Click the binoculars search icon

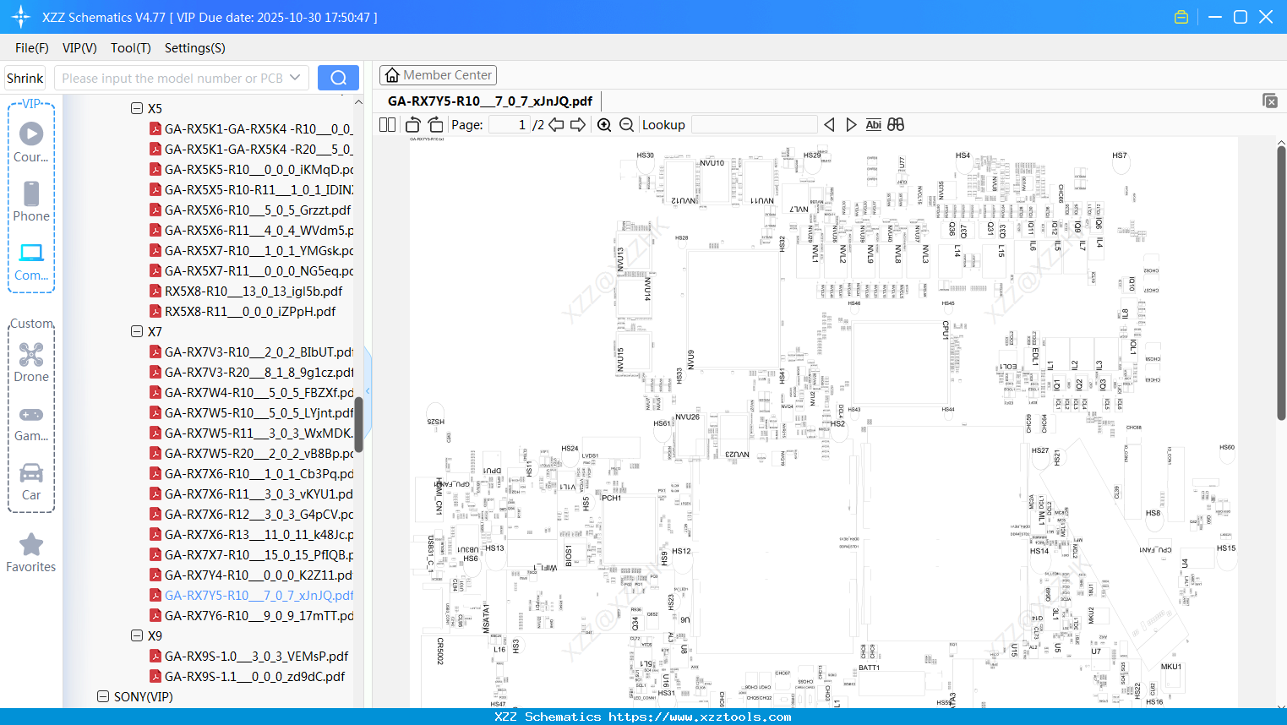pos(896,125)
